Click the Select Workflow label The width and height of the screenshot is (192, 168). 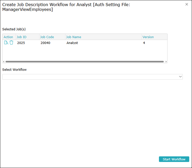14,70
